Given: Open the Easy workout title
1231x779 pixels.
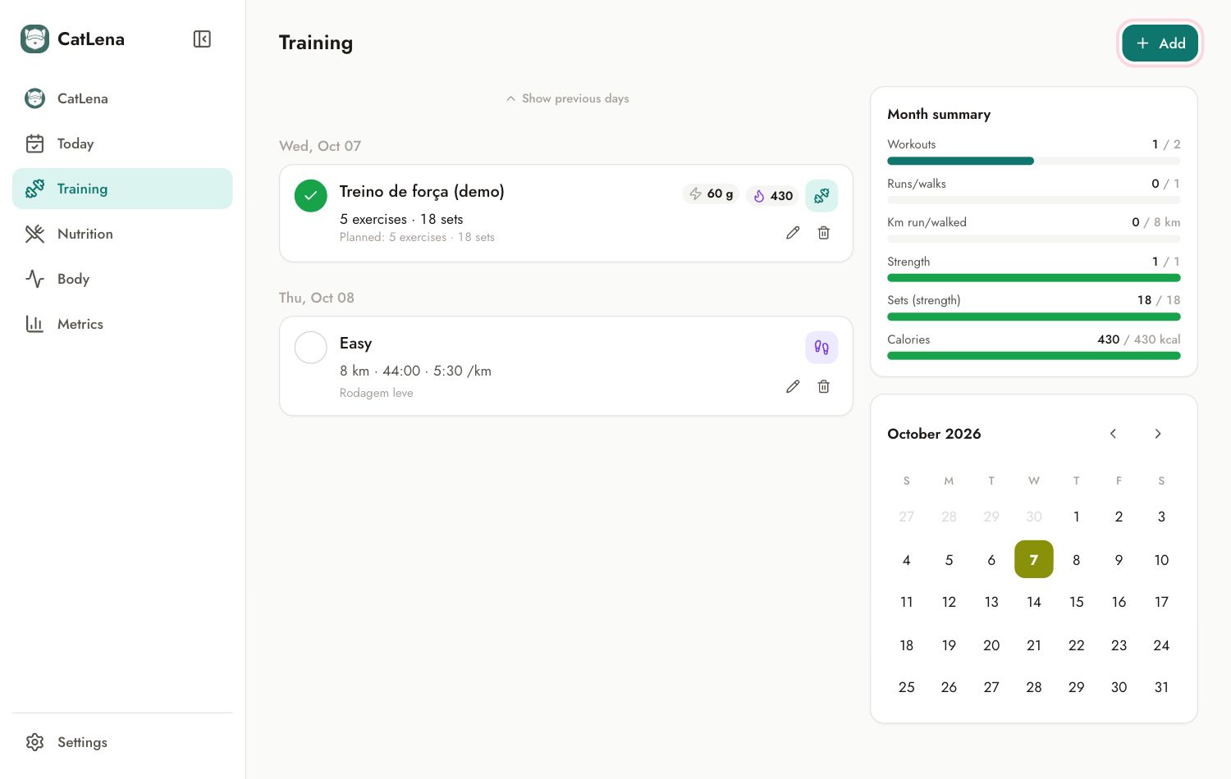Looking at the screenshot, I should tap(355, 344).
